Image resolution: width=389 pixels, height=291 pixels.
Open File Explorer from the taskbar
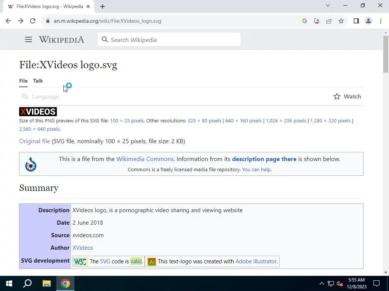click(46, 283)
